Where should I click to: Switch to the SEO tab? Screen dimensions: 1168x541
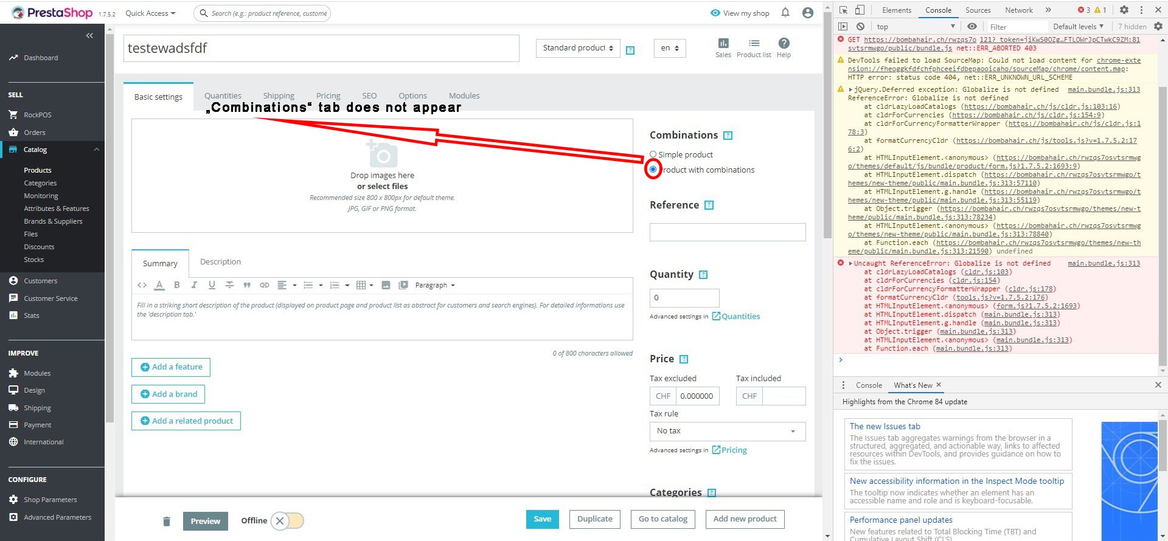(x=369, y=96)
